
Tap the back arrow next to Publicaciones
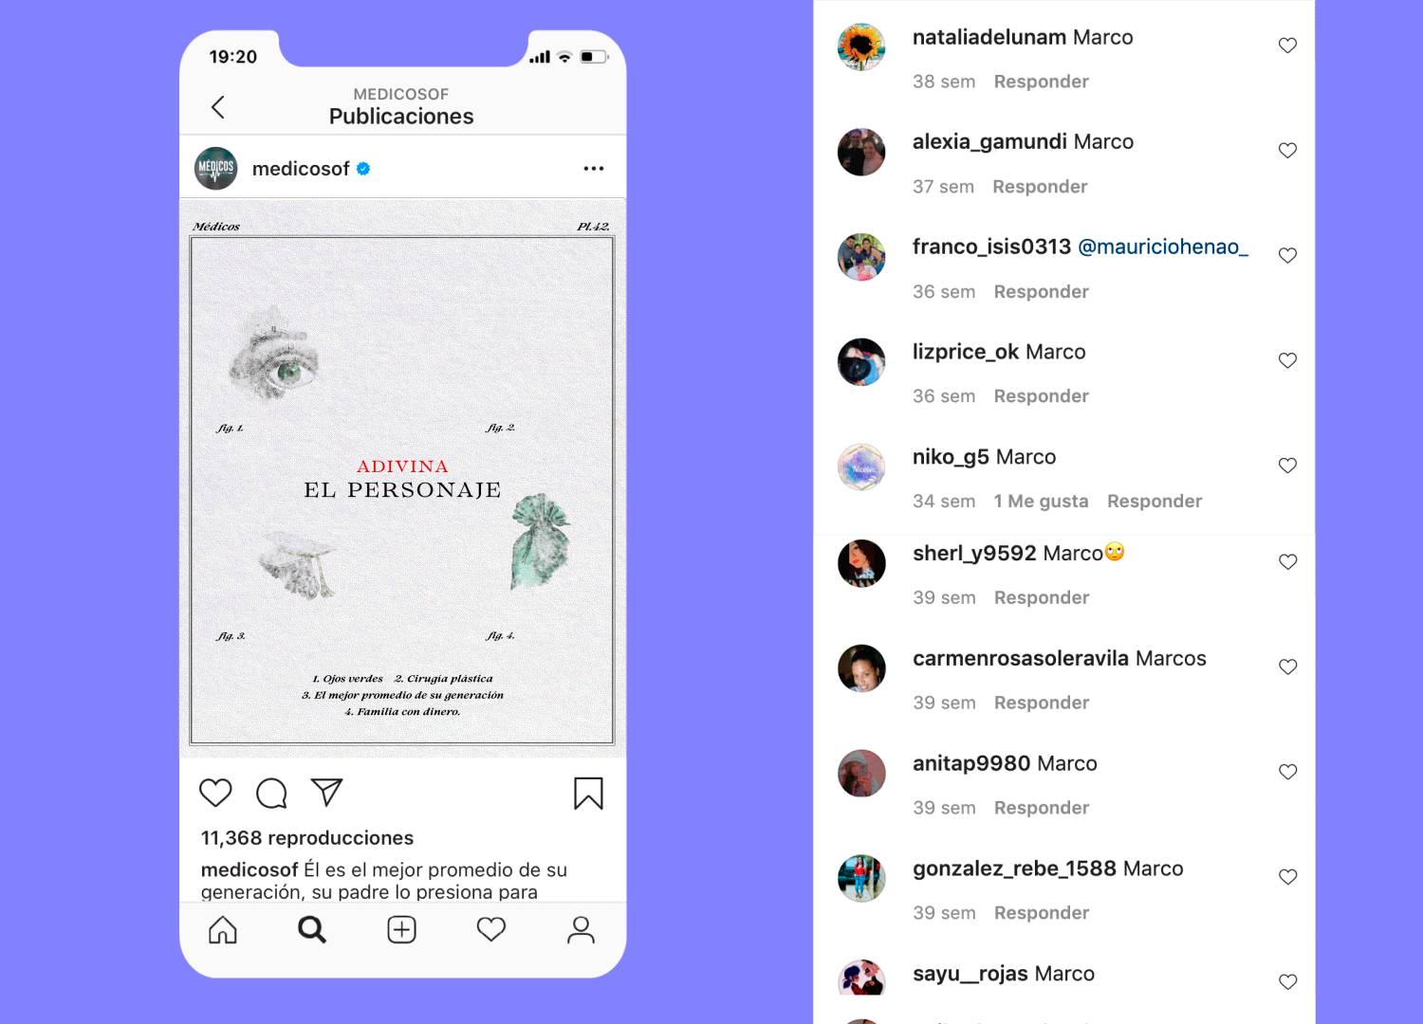coord(218,107)
